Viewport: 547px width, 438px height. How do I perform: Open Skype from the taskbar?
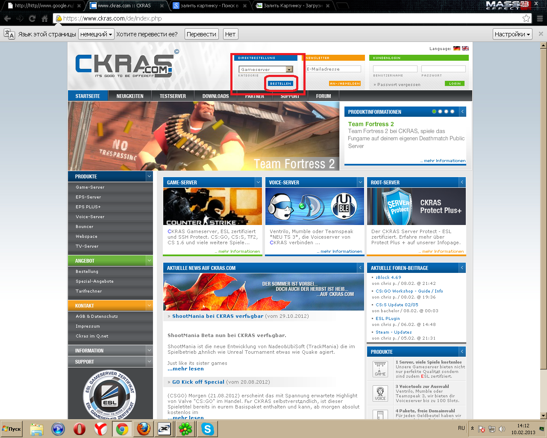click(x=208, y=429)
